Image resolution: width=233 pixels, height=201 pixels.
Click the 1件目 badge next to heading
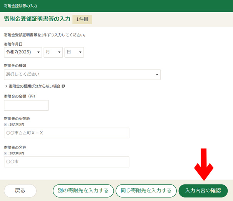pos(82,19)
